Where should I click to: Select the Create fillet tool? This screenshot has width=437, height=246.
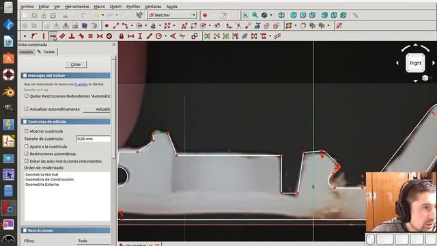(229, 26)
